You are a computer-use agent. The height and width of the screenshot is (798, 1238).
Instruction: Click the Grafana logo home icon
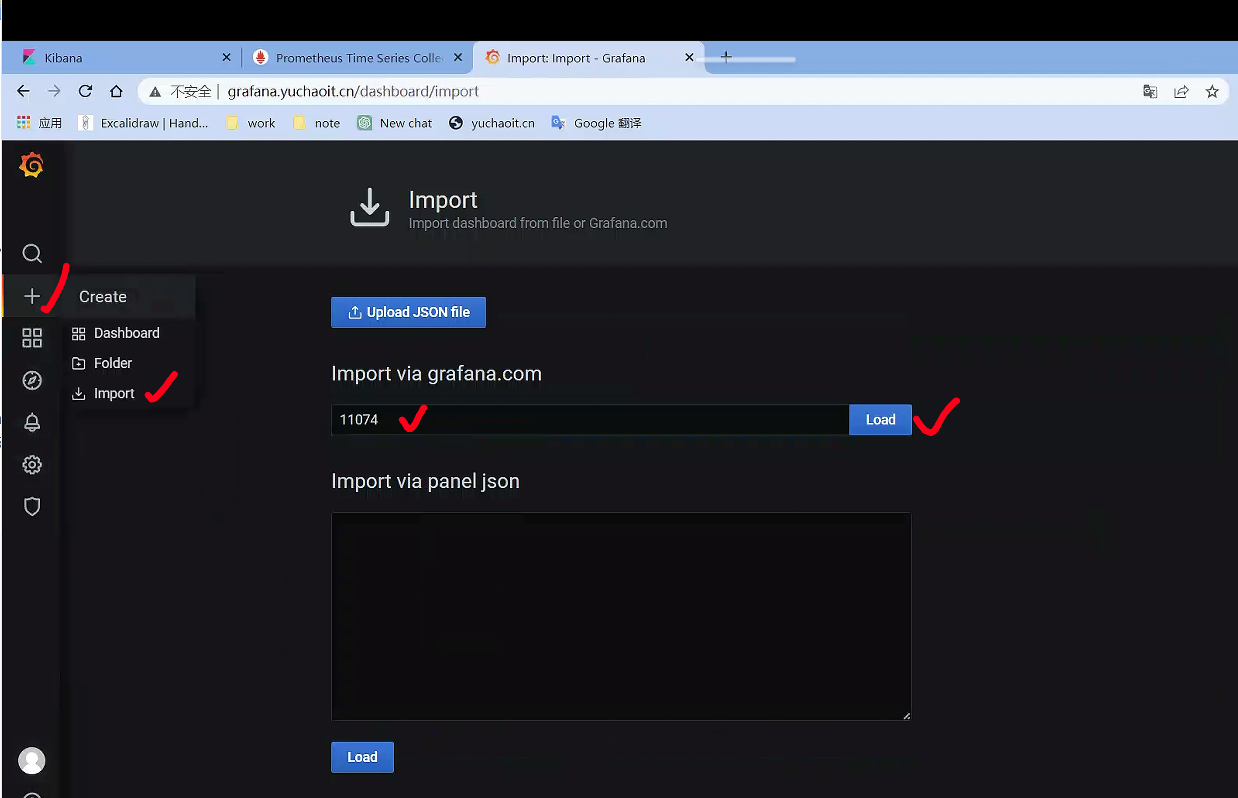(31, 165)
